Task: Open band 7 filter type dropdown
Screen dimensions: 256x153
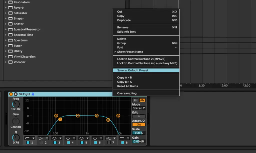Action: [x=111, y=138]
